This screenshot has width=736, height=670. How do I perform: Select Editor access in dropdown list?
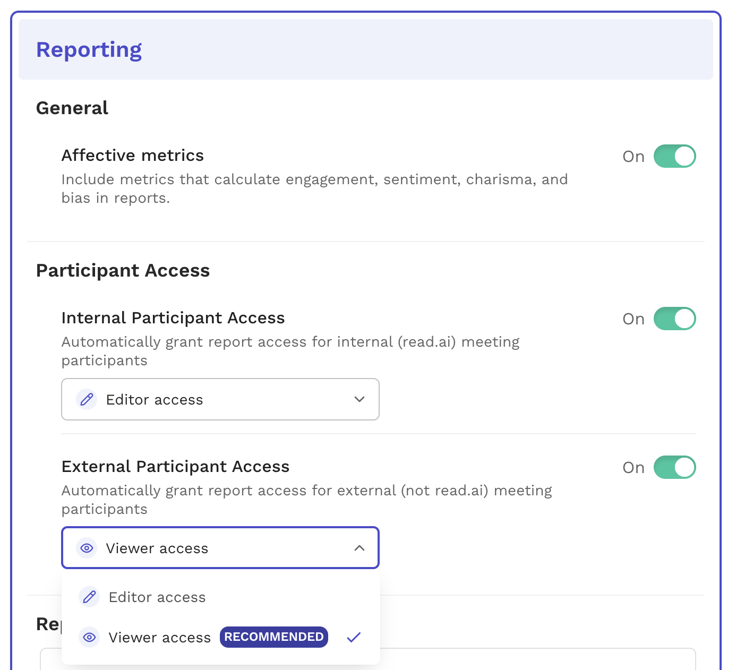click(220, 597)
